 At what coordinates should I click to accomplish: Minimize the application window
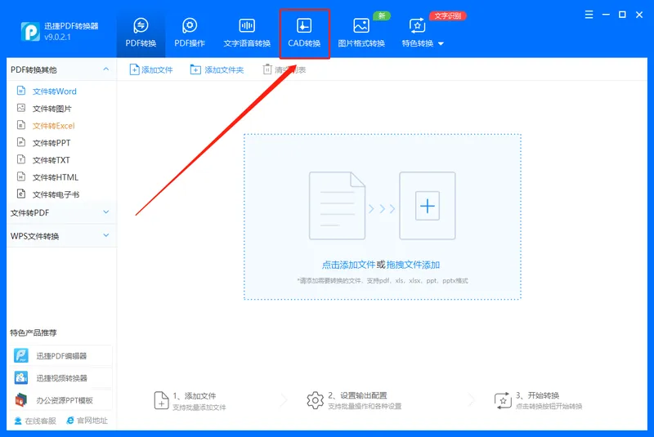pyautogui.click(x=606, y=15)
